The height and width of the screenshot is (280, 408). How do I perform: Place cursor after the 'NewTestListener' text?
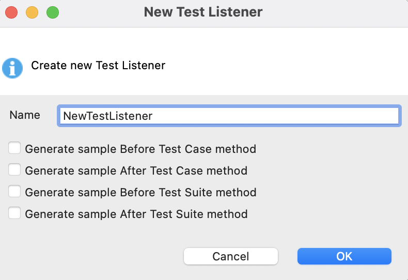(153, 116)
